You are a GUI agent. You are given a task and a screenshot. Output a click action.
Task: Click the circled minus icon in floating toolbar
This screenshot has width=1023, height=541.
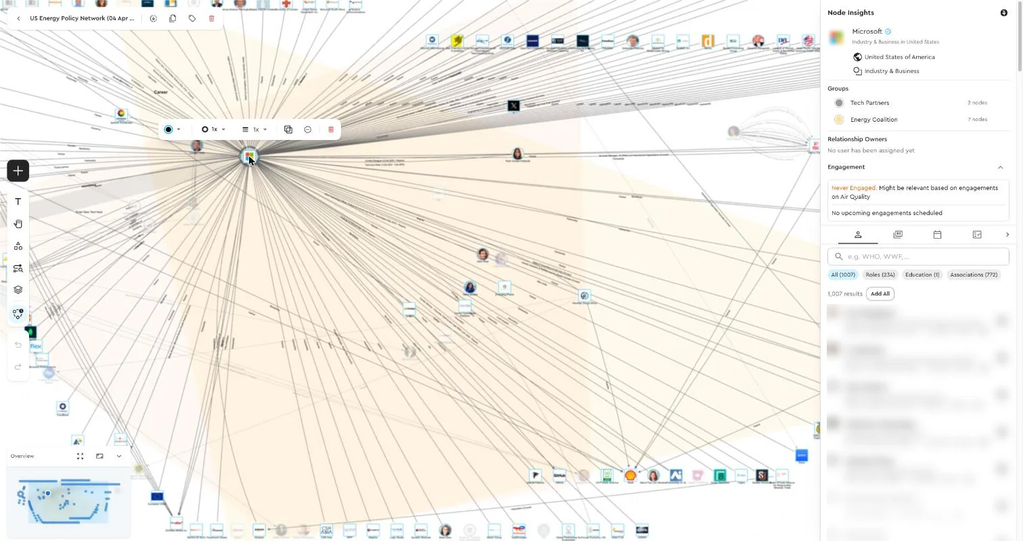[308, 129]
